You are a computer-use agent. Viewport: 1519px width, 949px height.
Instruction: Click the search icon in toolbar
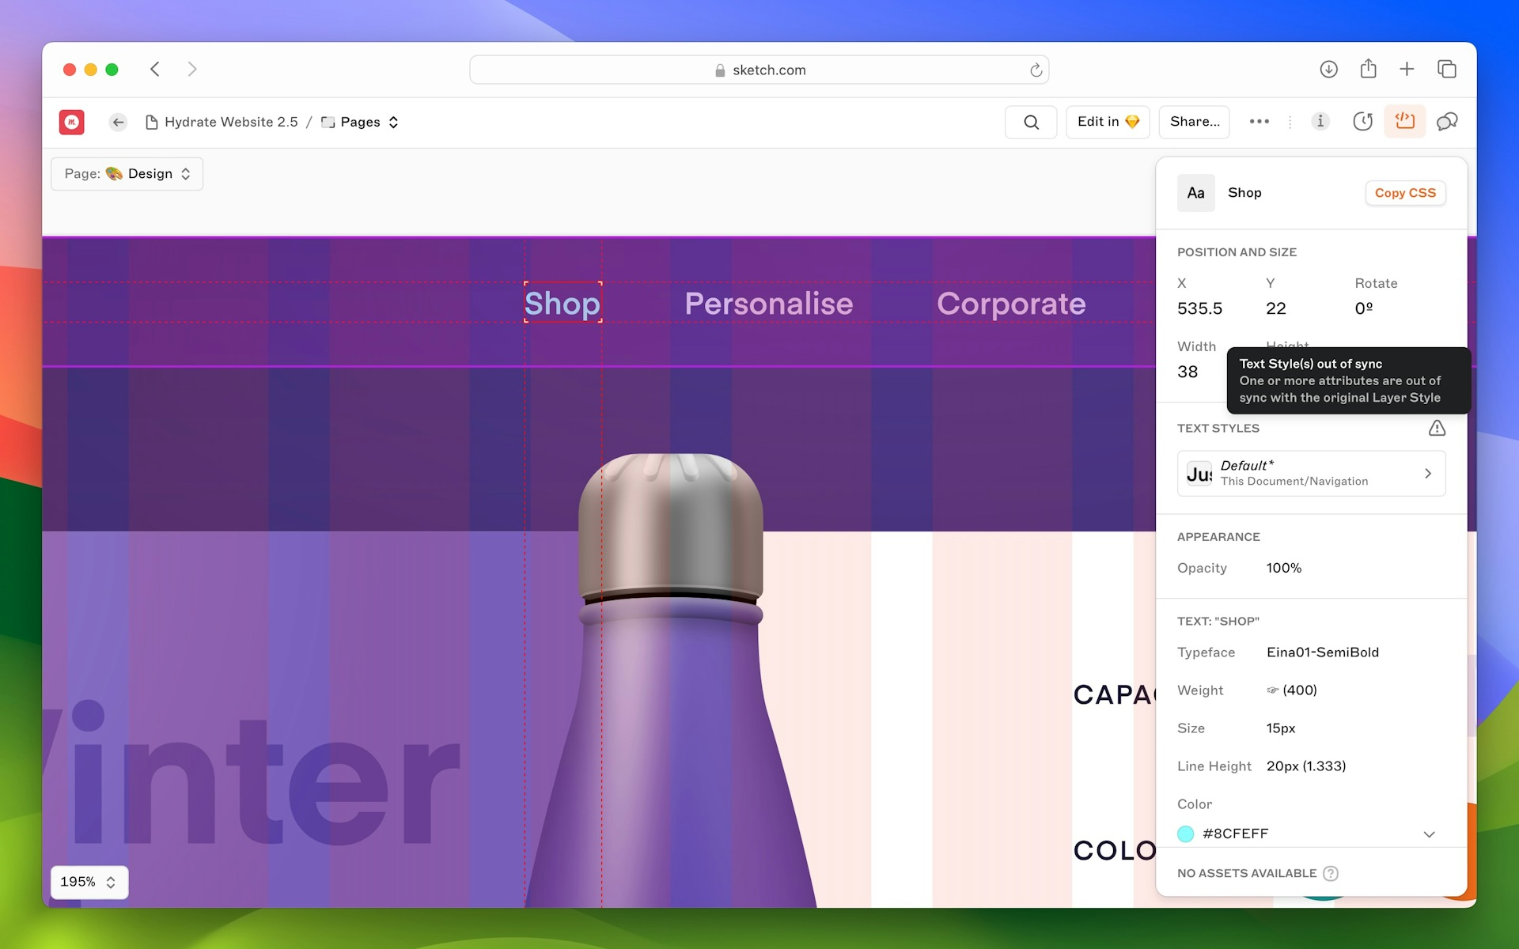[1029, 121]
